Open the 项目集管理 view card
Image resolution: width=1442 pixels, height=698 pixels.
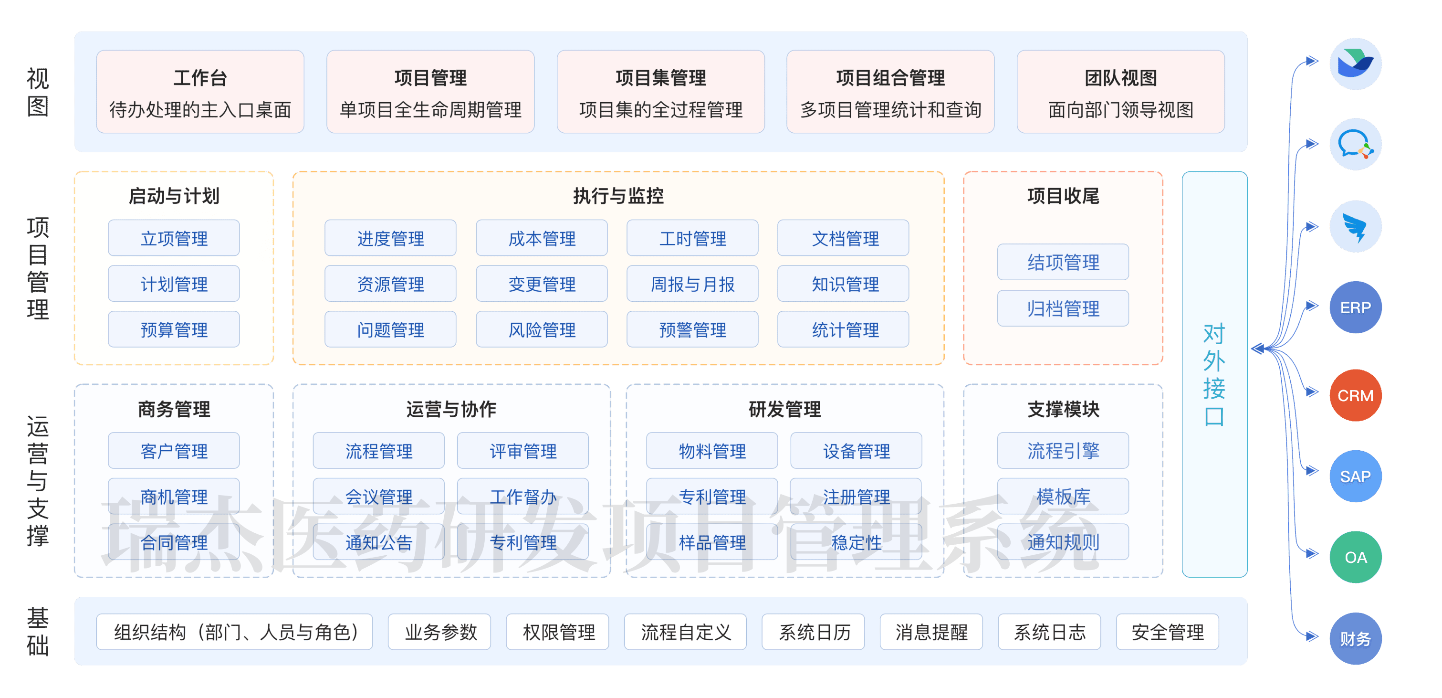pyautogui.click(x=660, y=92)
